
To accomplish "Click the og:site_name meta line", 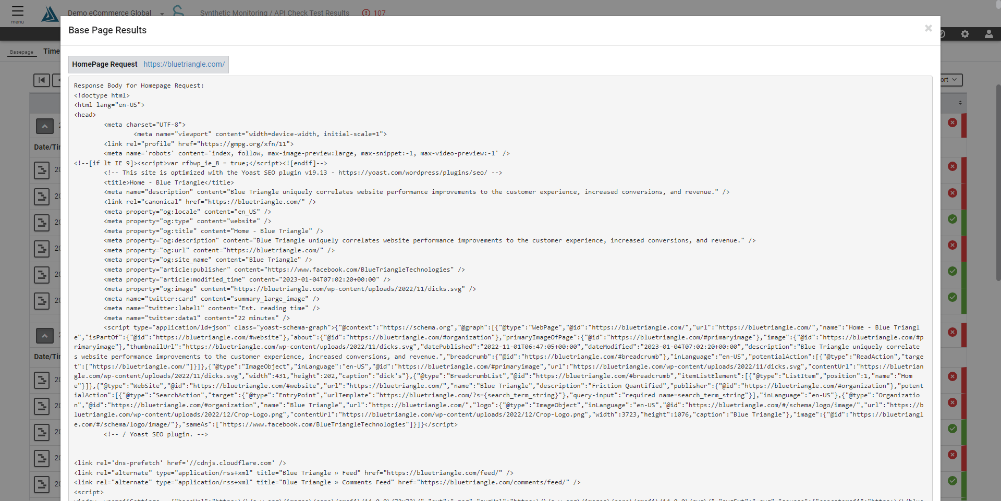I will coord(208,260).
